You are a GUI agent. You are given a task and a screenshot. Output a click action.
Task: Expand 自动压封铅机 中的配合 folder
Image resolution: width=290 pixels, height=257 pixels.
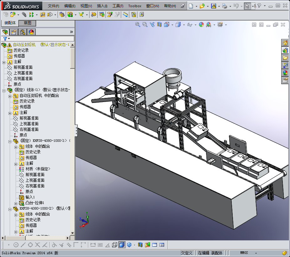tap(10, 96)
